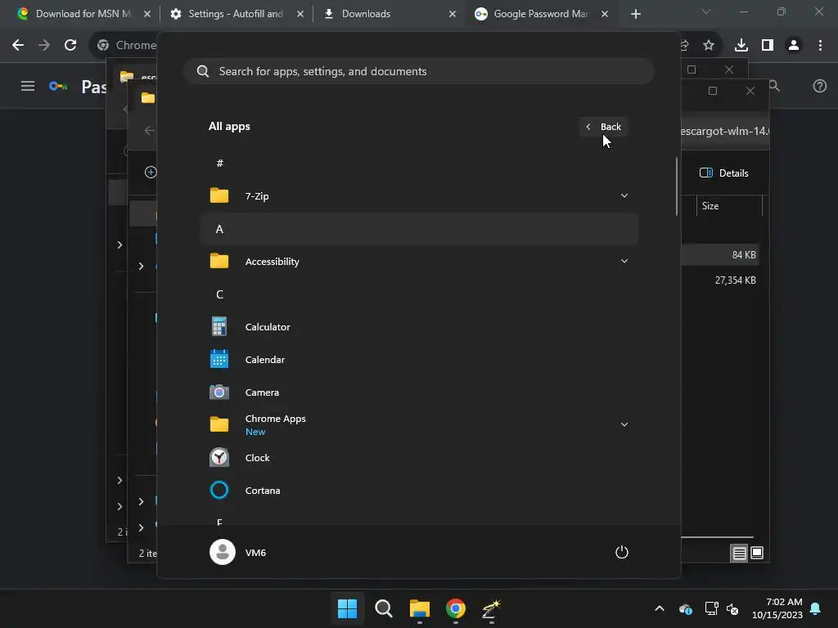The height and width of the screenshot is (628, 838).
Task: Click the Power button in Start menu
Action: point(622,552)
